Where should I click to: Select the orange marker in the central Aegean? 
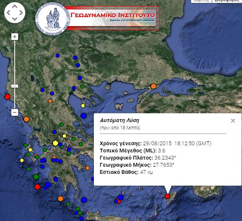pyautogui.click(x=88, y=168)
